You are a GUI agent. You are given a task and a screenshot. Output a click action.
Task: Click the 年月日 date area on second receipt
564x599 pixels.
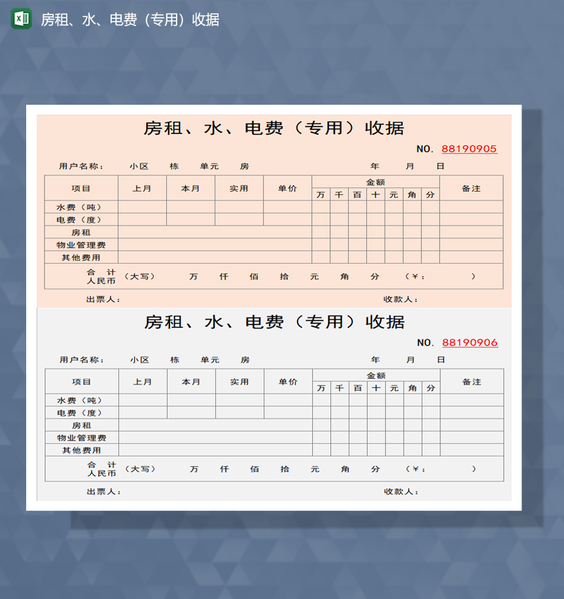coord(407,359)
